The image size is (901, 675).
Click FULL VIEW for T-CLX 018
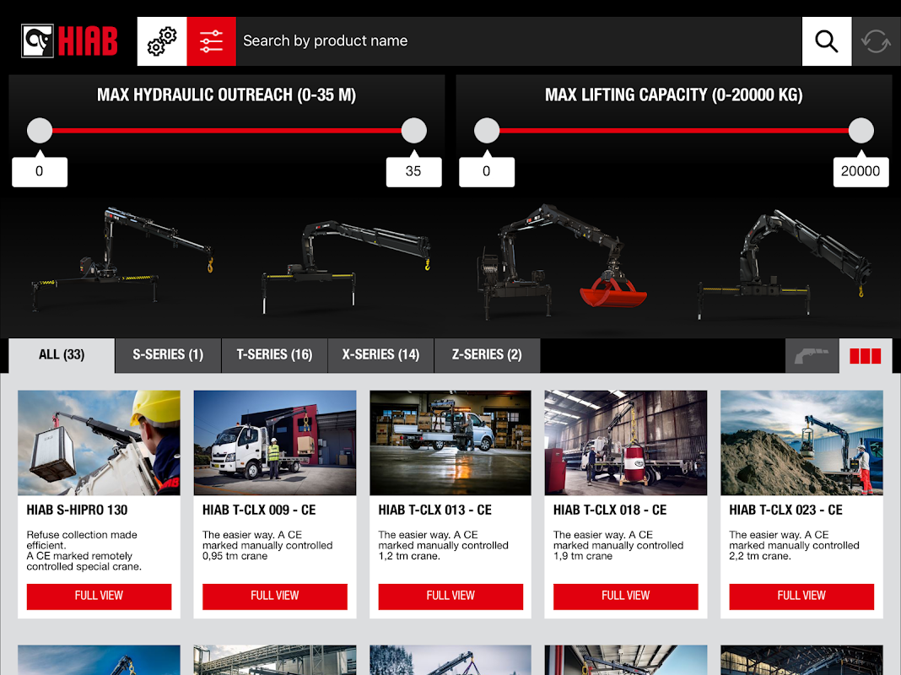(x=626, y=597)
